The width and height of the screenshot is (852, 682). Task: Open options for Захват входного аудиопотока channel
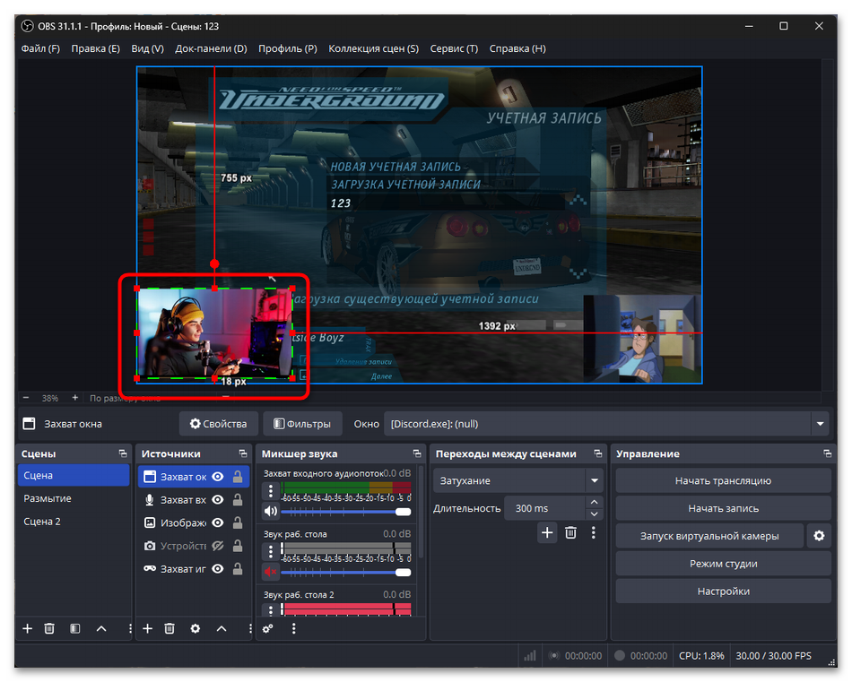[x=271, y=491]
